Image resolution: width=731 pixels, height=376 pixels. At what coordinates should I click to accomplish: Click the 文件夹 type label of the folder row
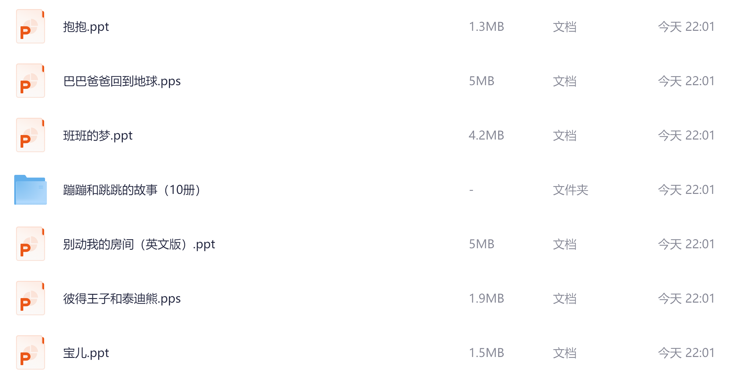pyautogui.click(x=570, y=190)
